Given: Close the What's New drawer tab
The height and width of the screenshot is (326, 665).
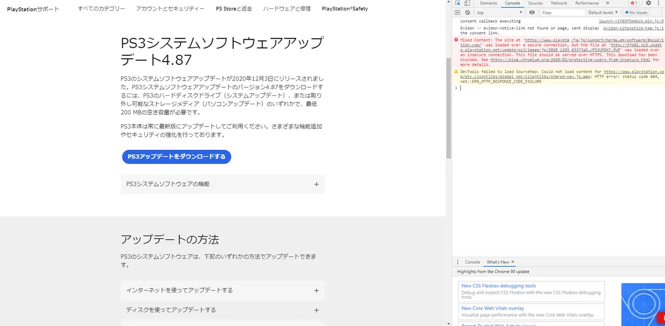Looking at the screenshot, I should (x=513, y=262).
